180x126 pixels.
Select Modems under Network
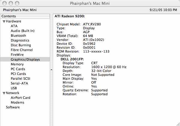click(17, 102)
